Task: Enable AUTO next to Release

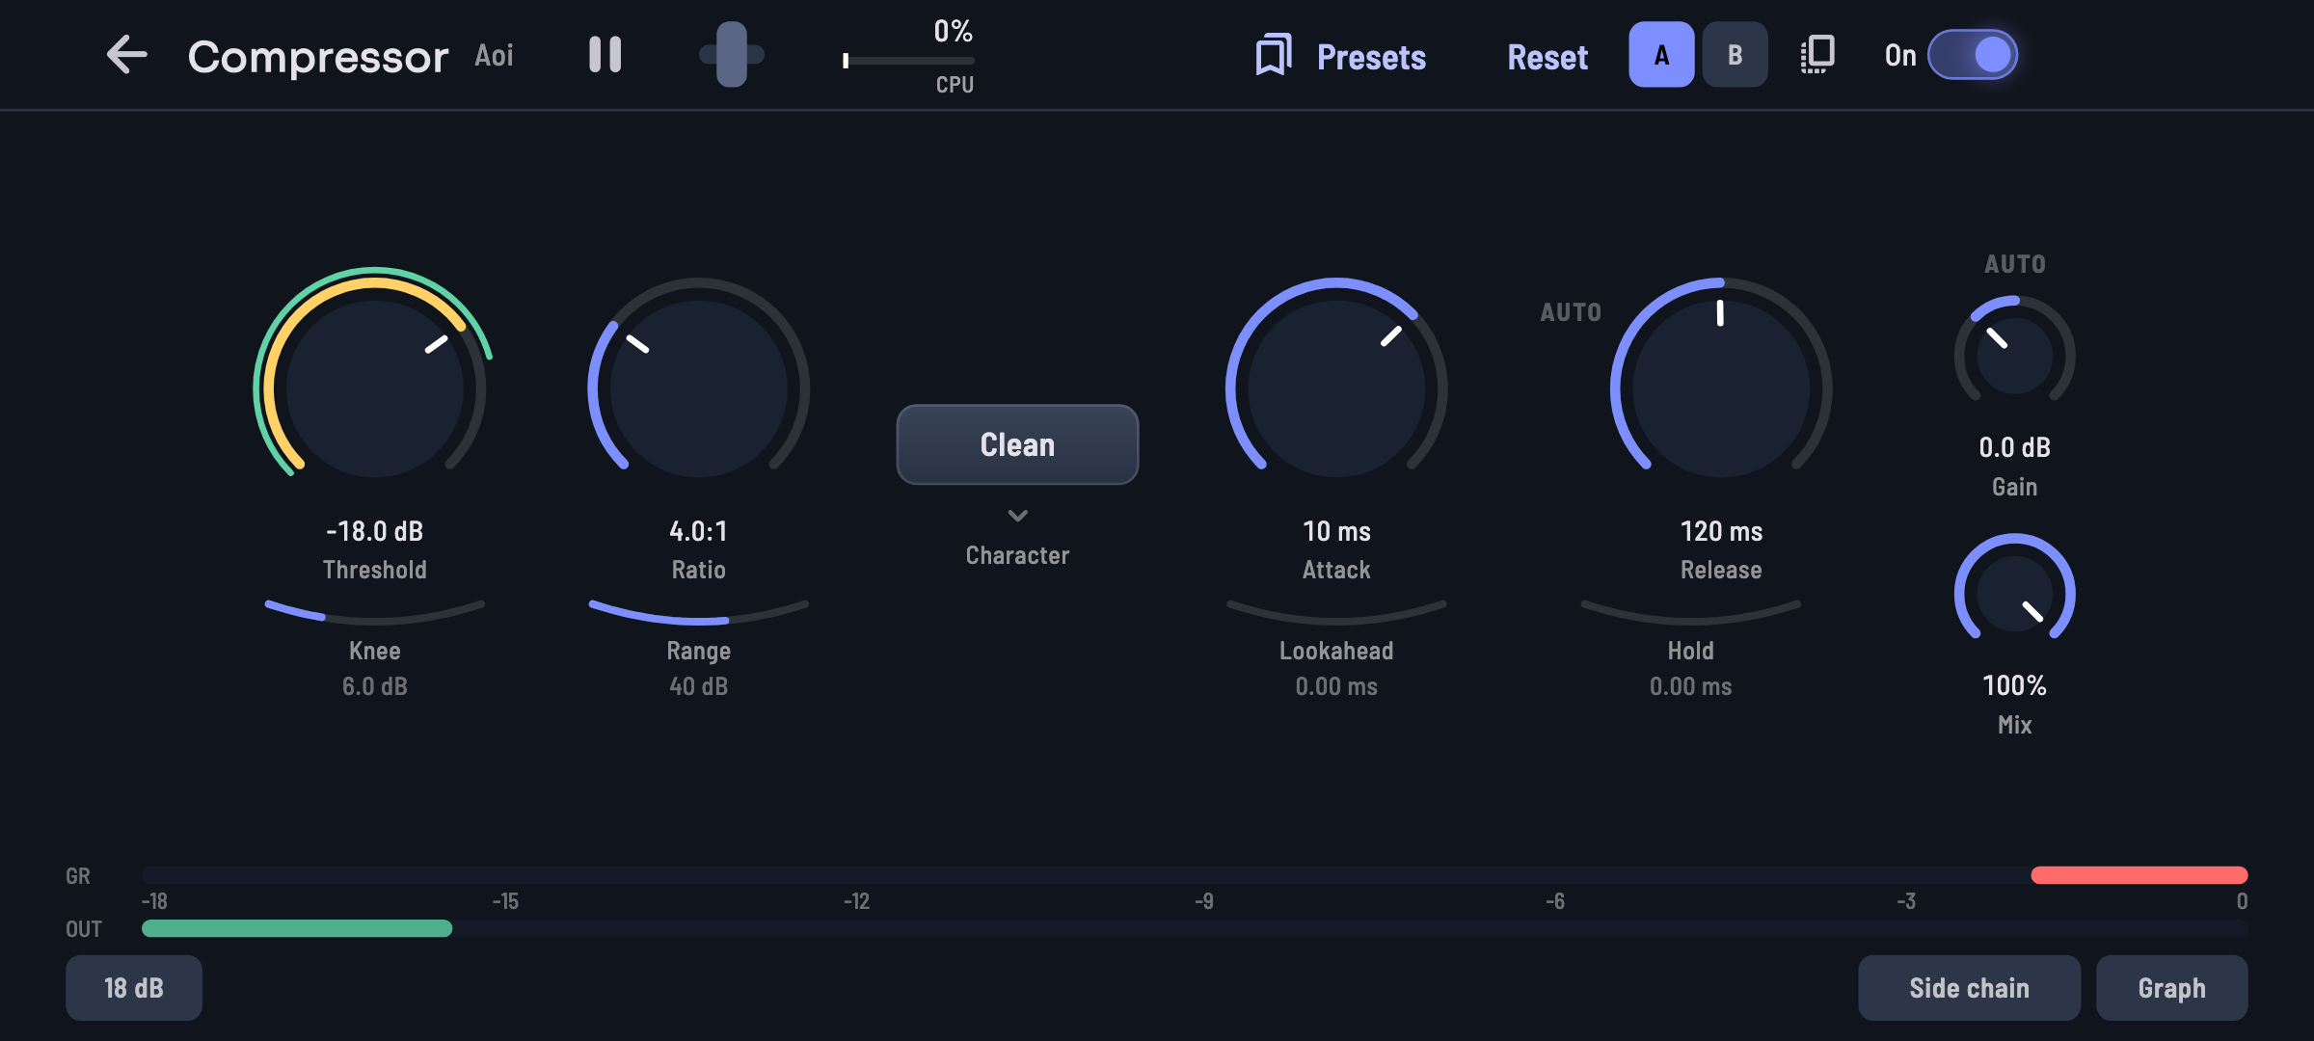Action: [1571, 312]
